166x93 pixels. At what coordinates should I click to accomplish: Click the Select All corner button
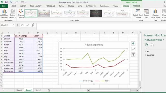pyautogui.click(x=2, y=33)
